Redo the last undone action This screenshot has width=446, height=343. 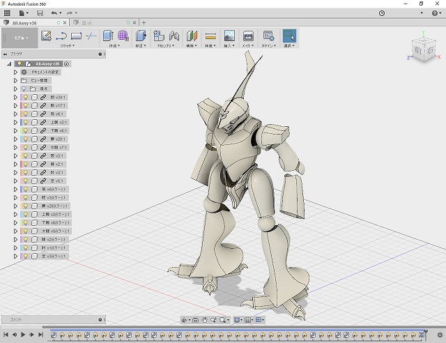(x=71, y=13)
